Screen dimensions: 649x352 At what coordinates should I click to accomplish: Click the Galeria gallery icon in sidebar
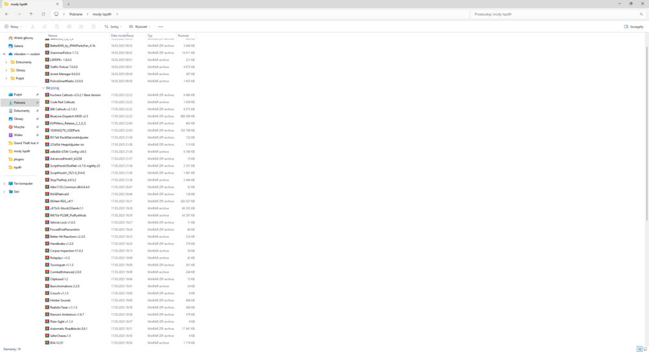[x=11, y=46]
